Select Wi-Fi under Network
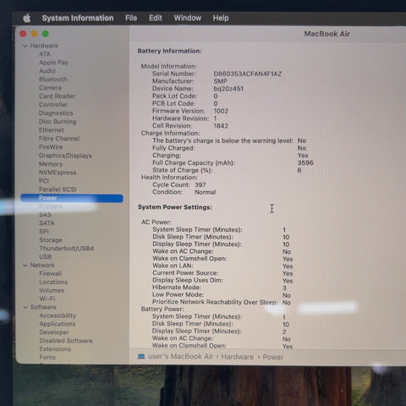Image resolution: width=406 pixels, height=406 pixels. [x=47, y=299]
